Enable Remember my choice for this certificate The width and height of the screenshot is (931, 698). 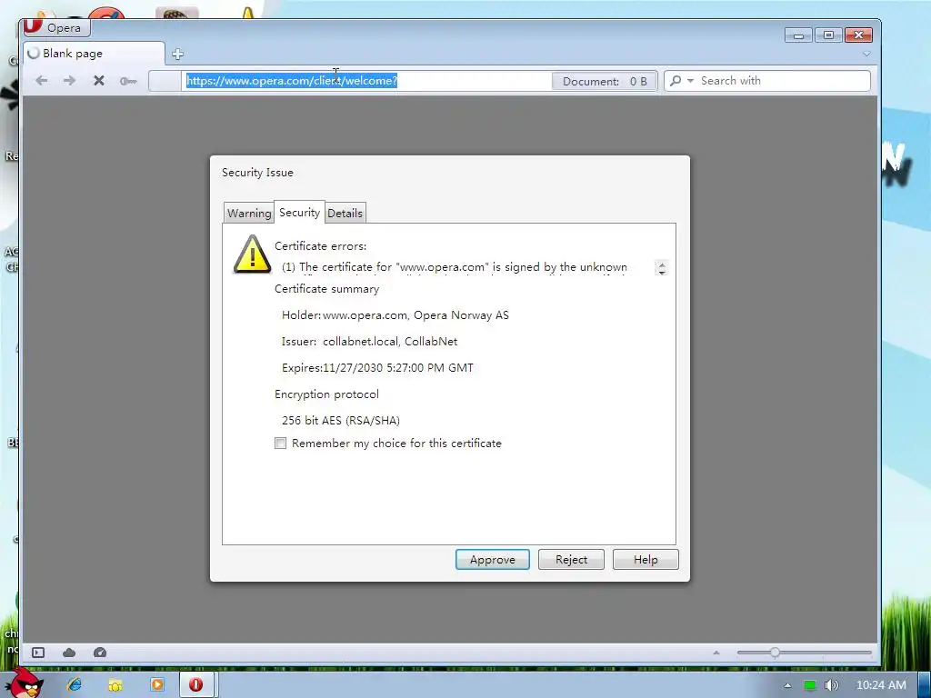click(x=280, y=444)
